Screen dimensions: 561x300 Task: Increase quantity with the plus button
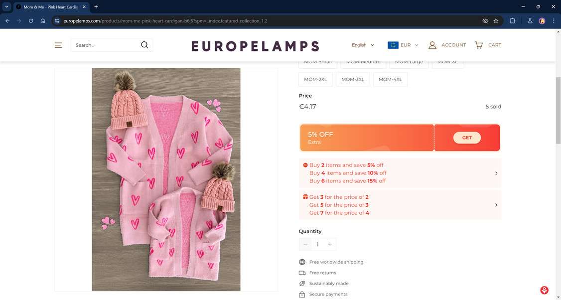pyautogui.click(x=330, y=244)
